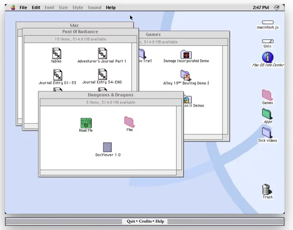
Task: Click the Games window title bar
Action: [x=184, y=34]
